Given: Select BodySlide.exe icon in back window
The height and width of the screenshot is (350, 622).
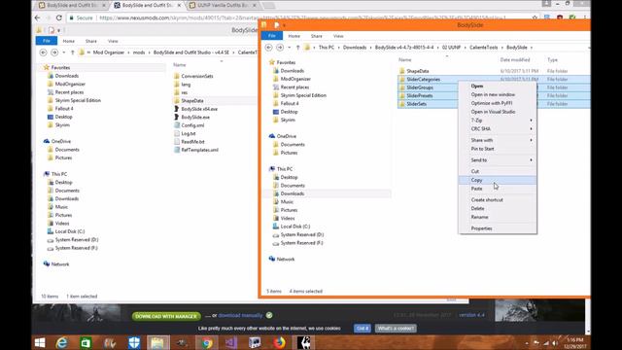Looking at the screenshot, I should click(x=177, y=117).
